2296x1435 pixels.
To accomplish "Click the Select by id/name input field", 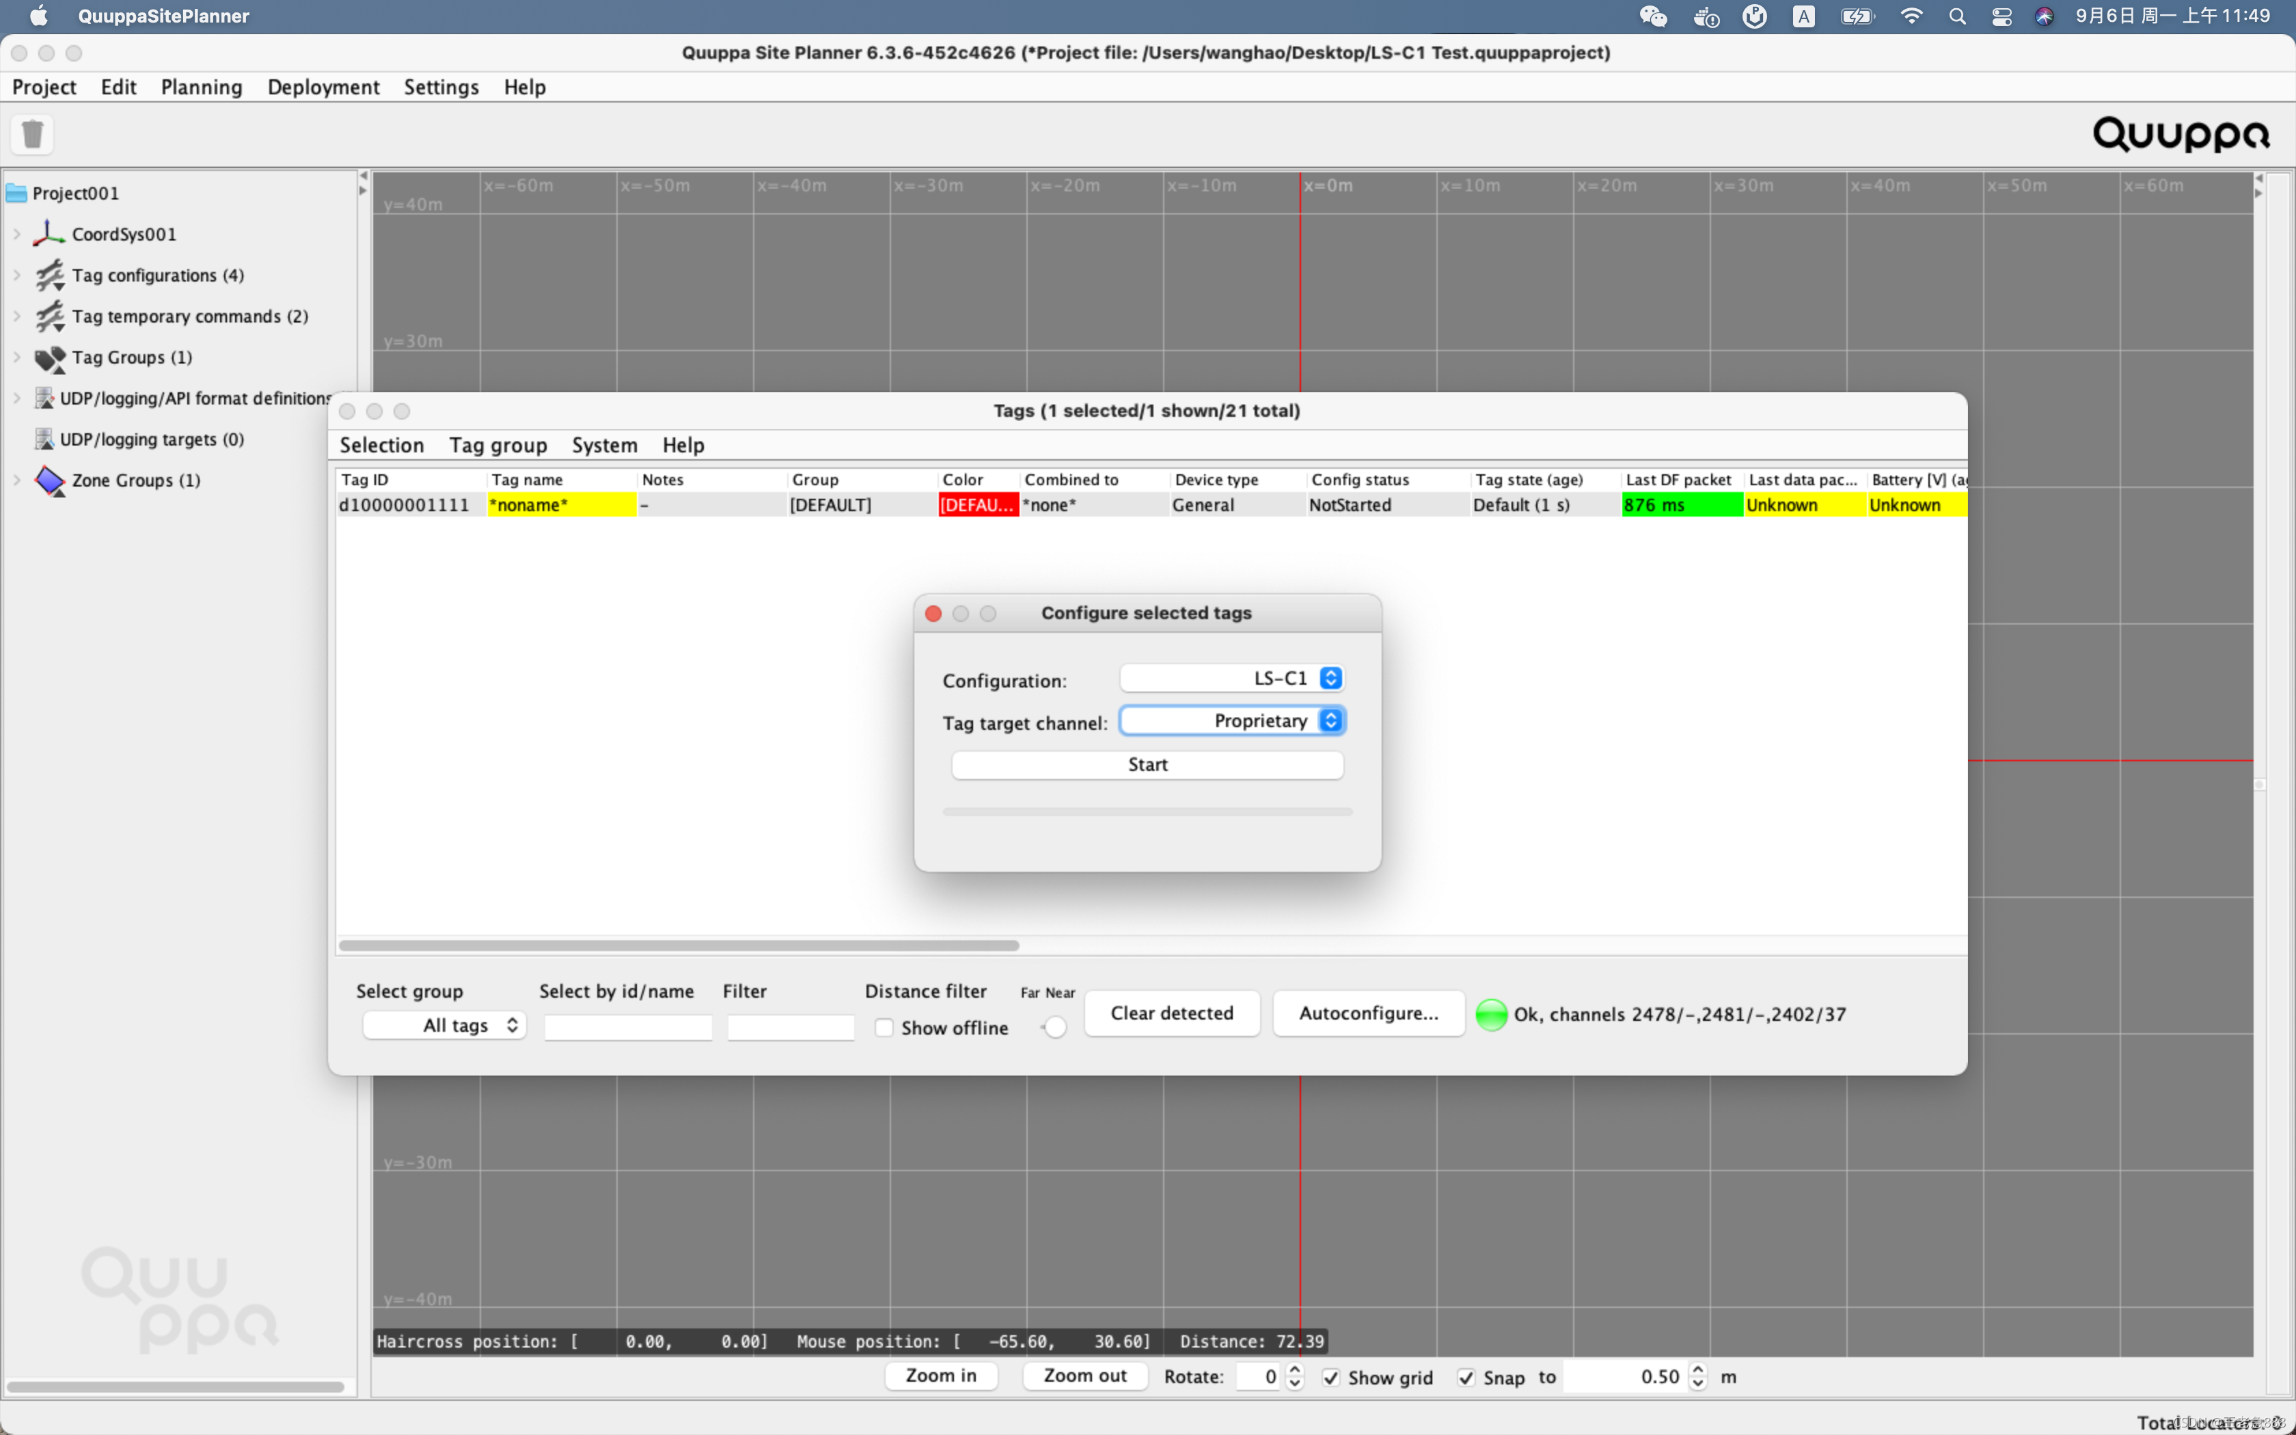I will [628, 1027].
